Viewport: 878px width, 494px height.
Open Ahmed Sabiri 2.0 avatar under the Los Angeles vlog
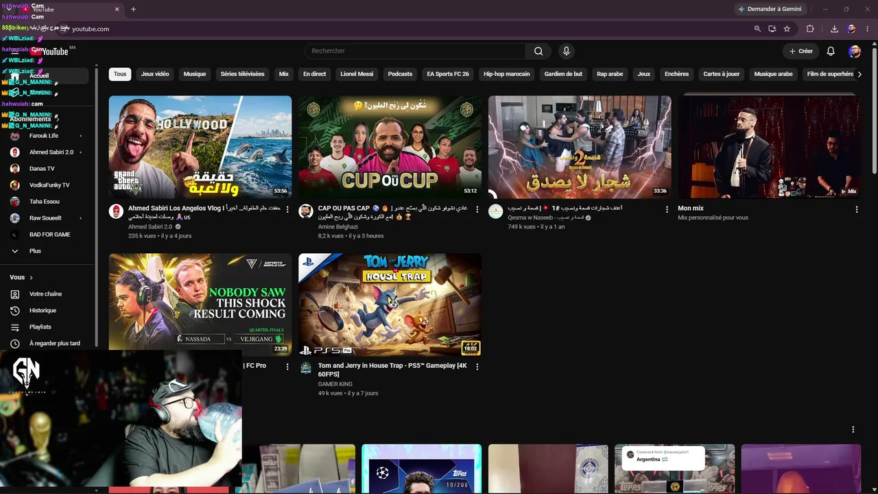(x=116, y=211)
